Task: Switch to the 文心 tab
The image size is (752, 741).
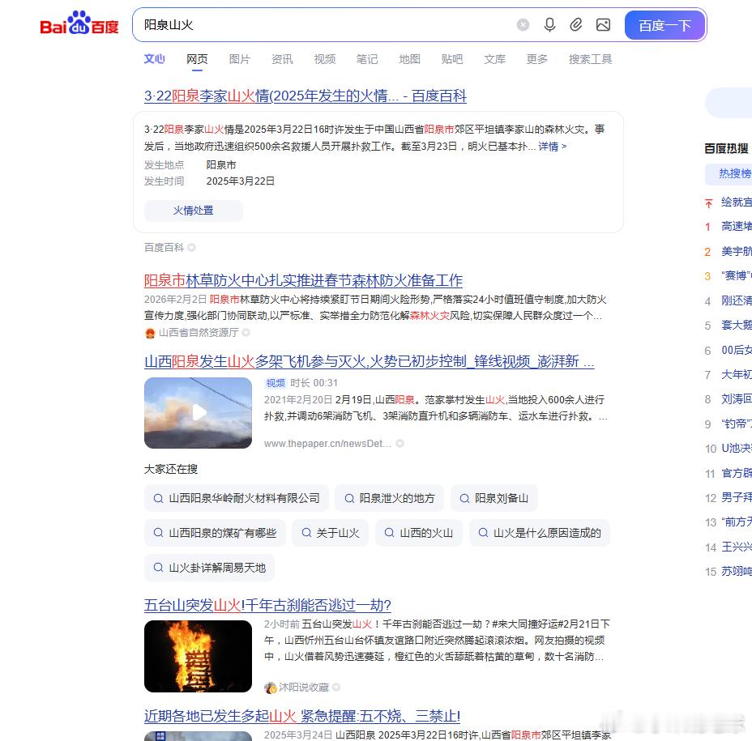Action: [x=155, y=59]
